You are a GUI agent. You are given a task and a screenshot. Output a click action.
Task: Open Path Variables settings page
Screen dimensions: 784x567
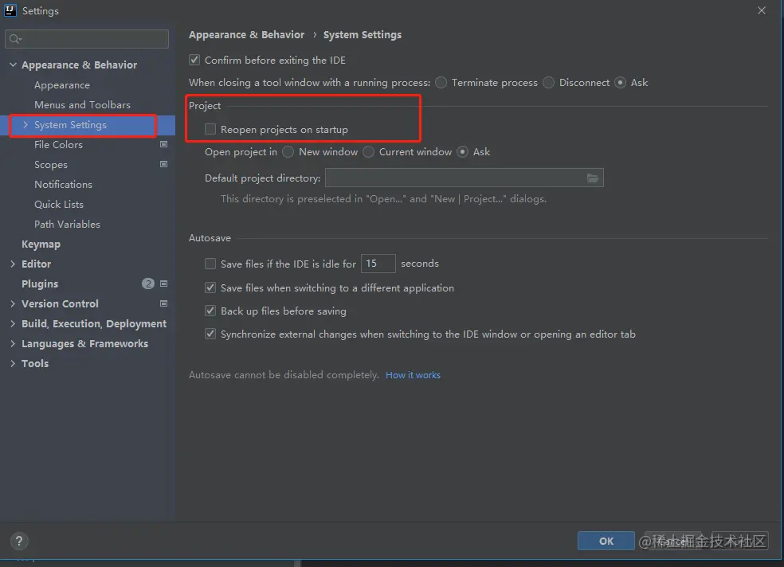[x=68, y=225]
